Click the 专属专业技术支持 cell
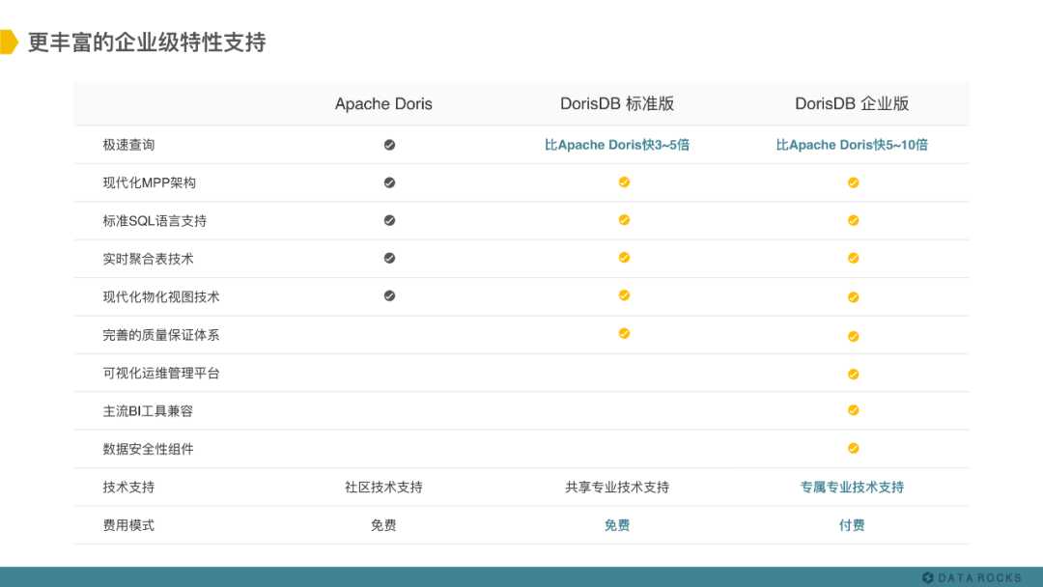Image resolution: width=1043 pixels, height=587 pixels. [852, 488]
